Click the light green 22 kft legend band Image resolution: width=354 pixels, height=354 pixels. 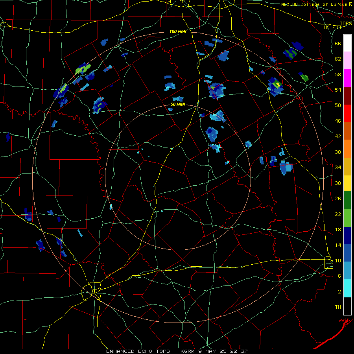347,218
